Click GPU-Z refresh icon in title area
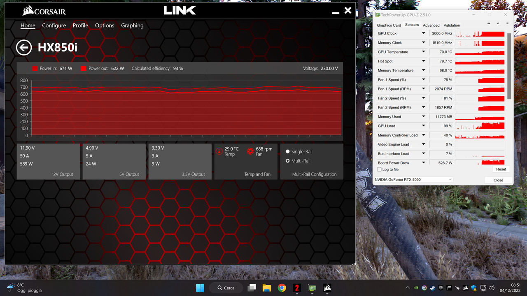 tap(498, 23)
